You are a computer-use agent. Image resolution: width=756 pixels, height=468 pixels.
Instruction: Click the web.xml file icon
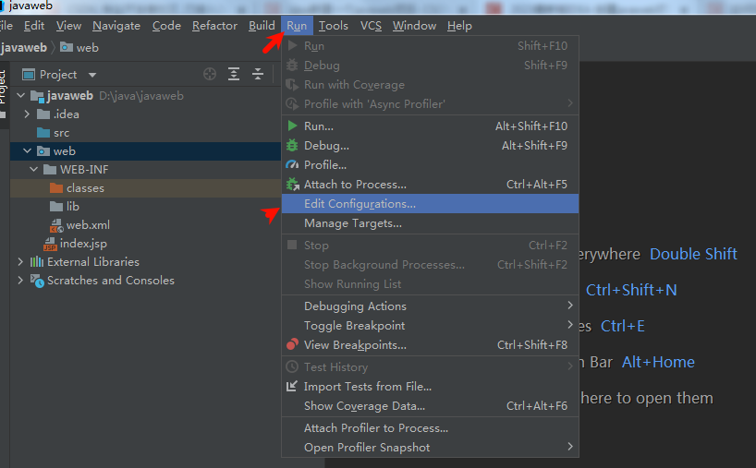[57, 225]
